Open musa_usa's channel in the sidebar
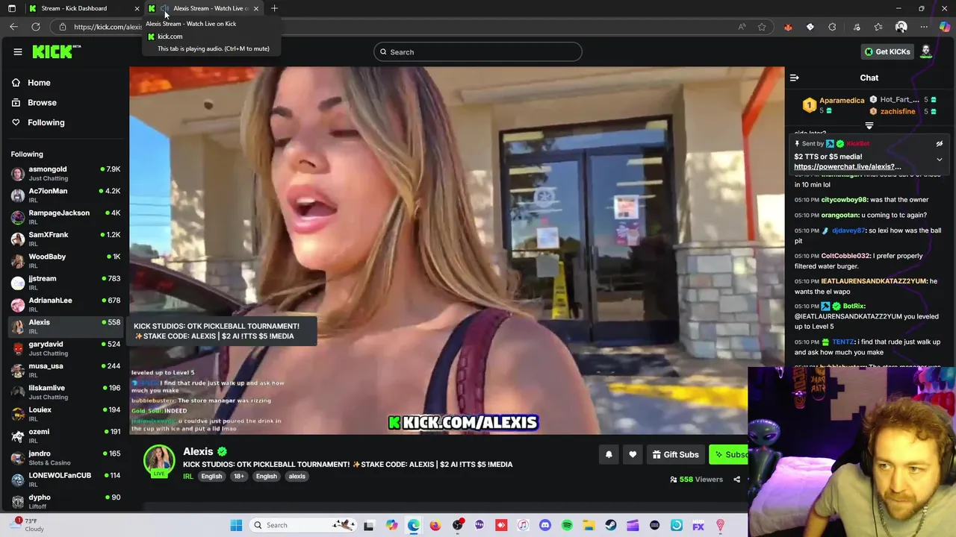Screen dimensions: 956x537 click(65, 371)
